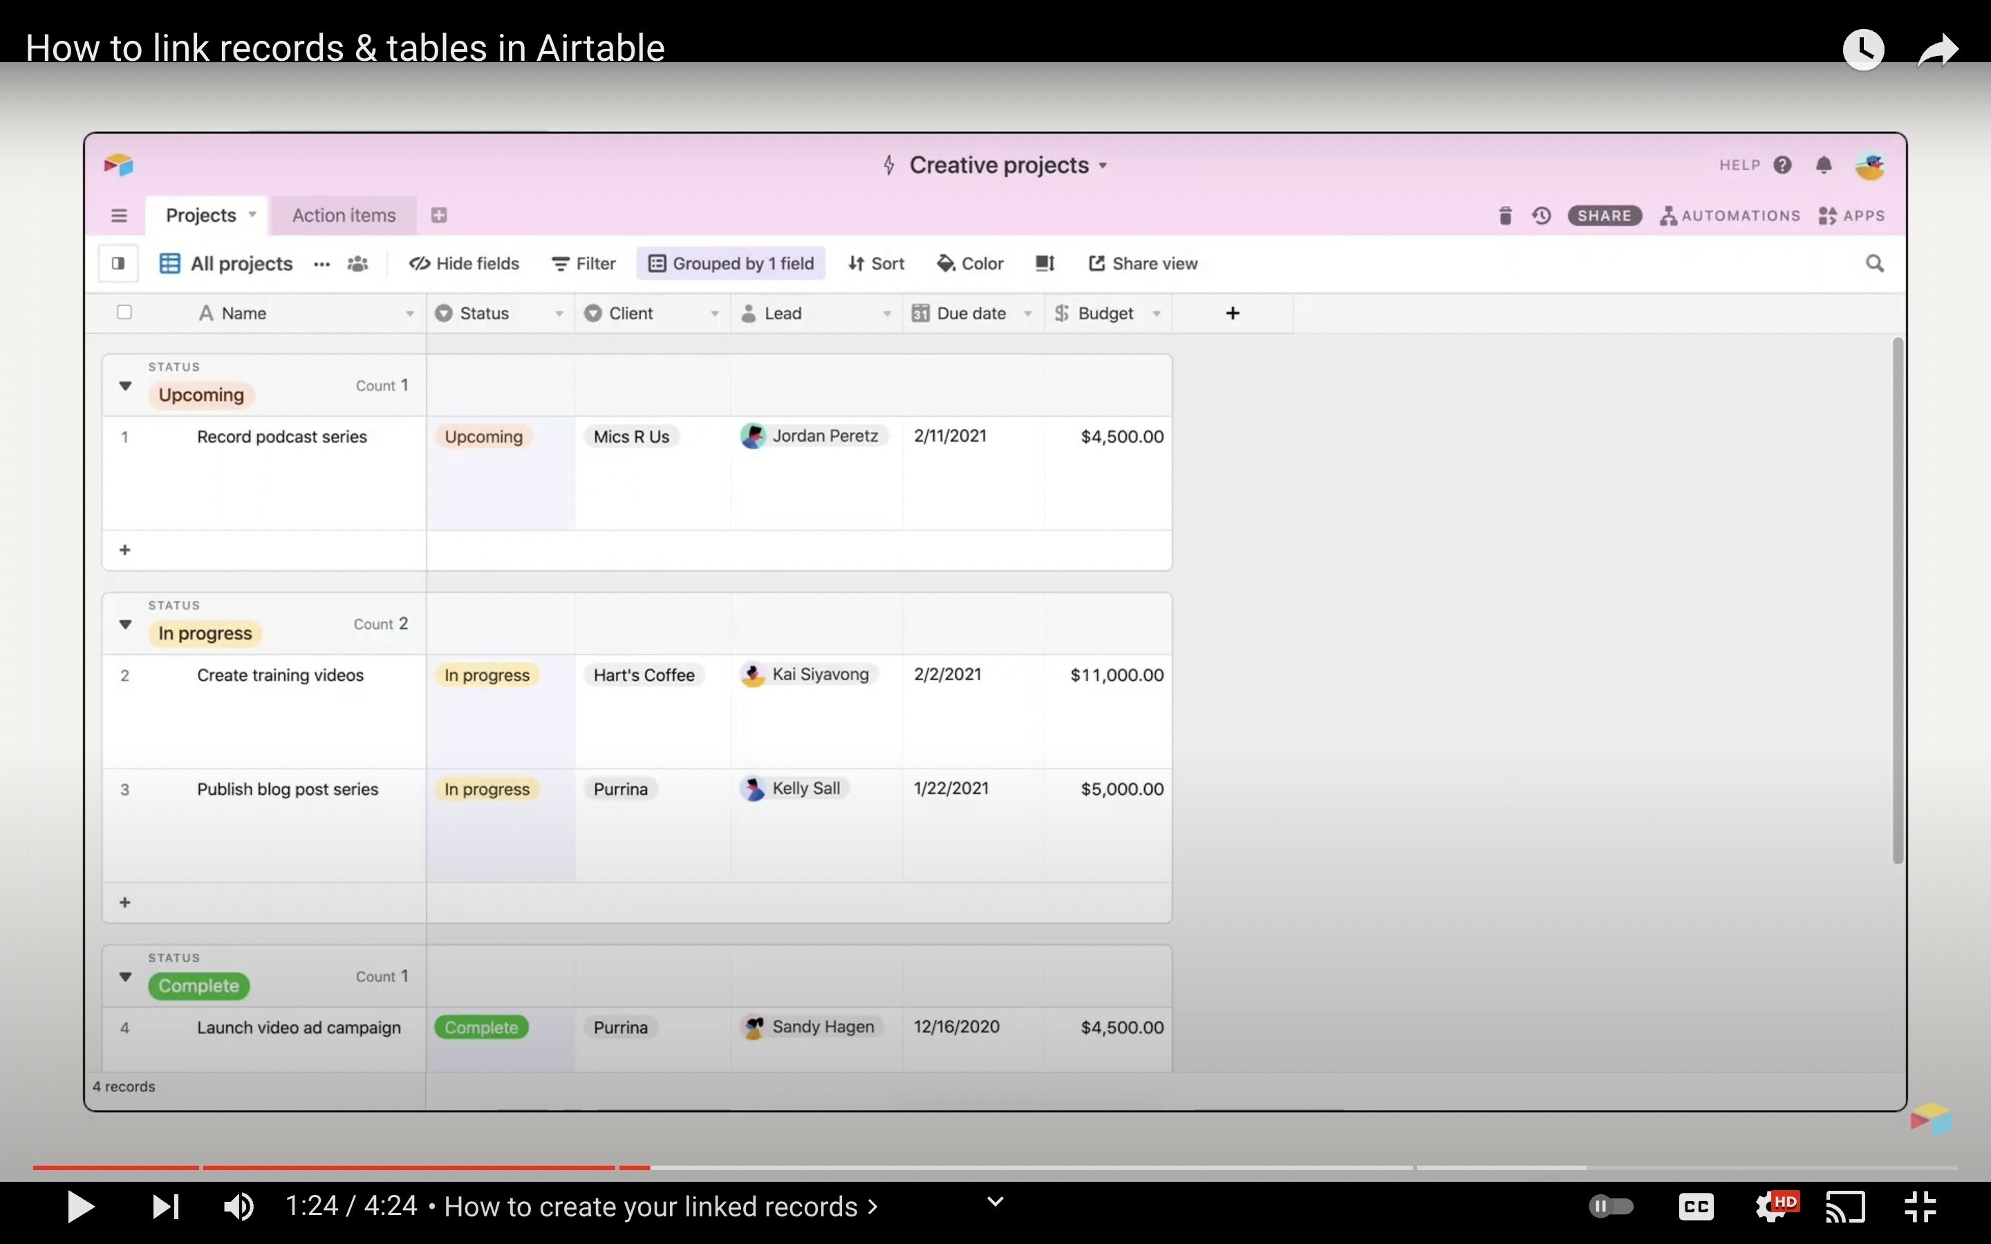Open the Color menu
Screen dimensions: 1991x1244
coord(970,263)
